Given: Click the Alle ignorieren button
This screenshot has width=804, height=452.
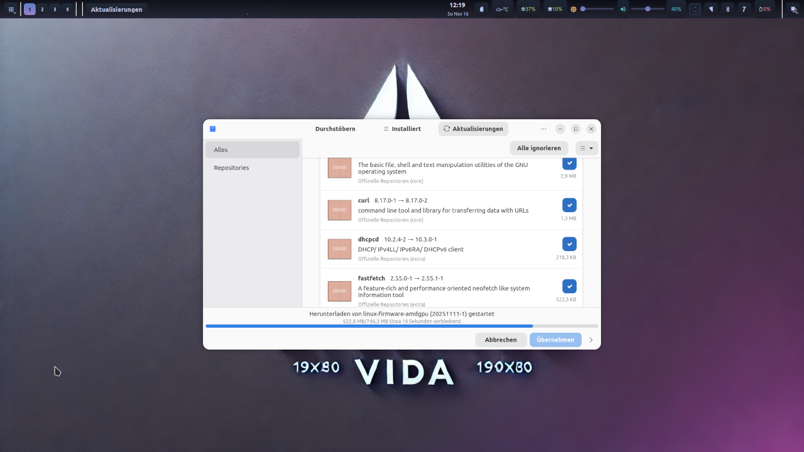Looking at the screenshot, I should point(538,148).
